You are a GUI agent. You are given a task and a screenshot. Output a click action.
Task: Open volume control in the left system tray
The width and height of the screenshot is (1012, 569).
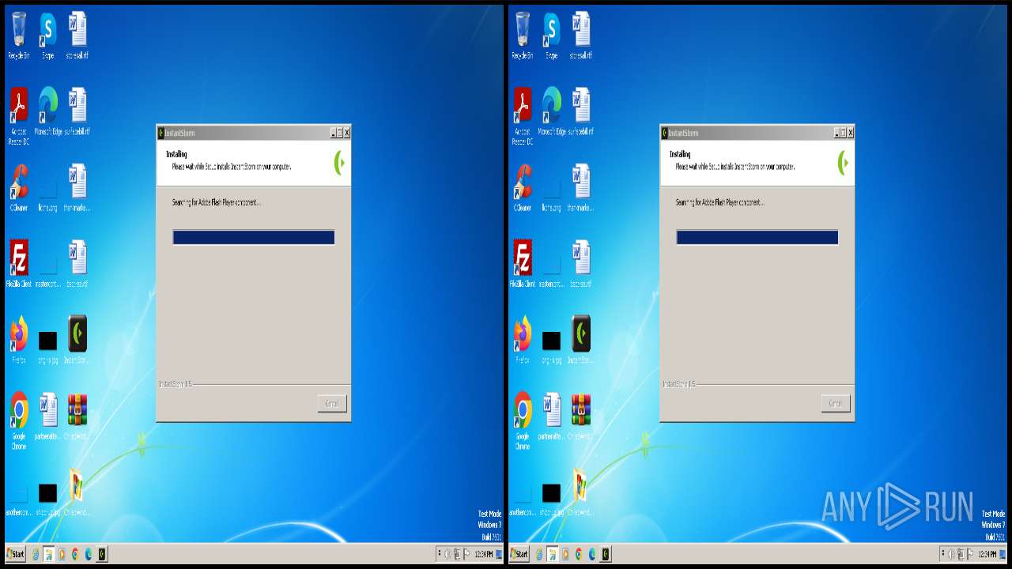tap(448, 554)
